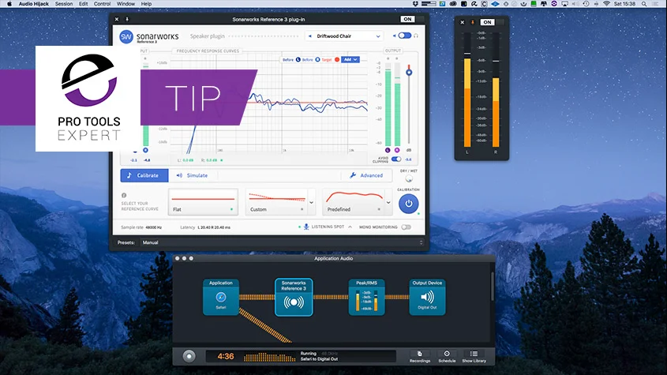Expand the Predefined curve options arrow
This screenshot has width=667, height=375.
pyautogui.click(x=388, y=203)
